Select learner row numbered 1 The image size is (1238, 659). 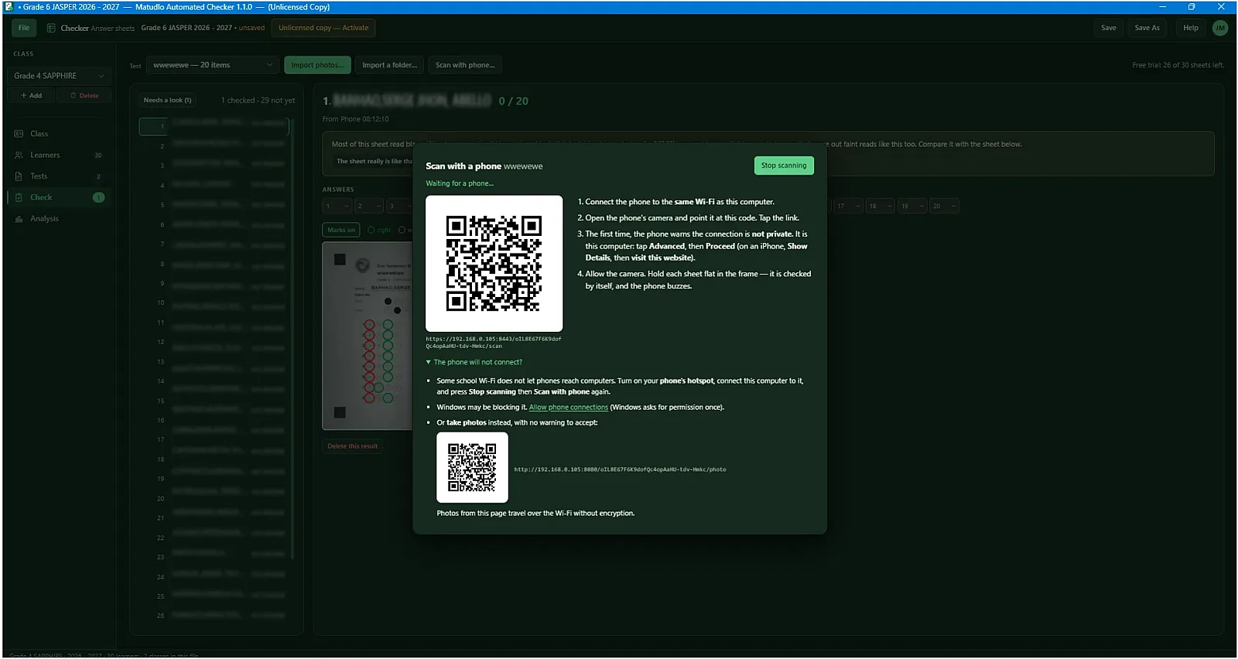point(214,126)
